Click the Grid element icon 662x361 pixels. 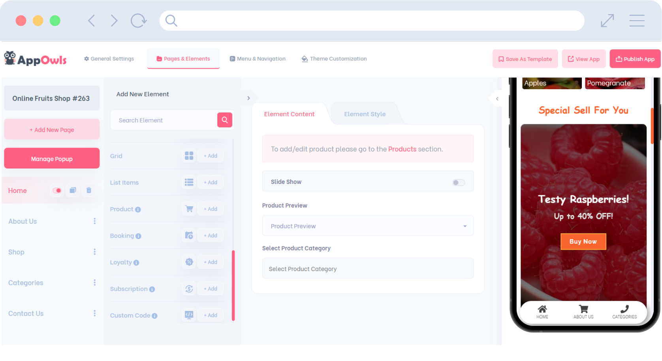coord(189,156)
